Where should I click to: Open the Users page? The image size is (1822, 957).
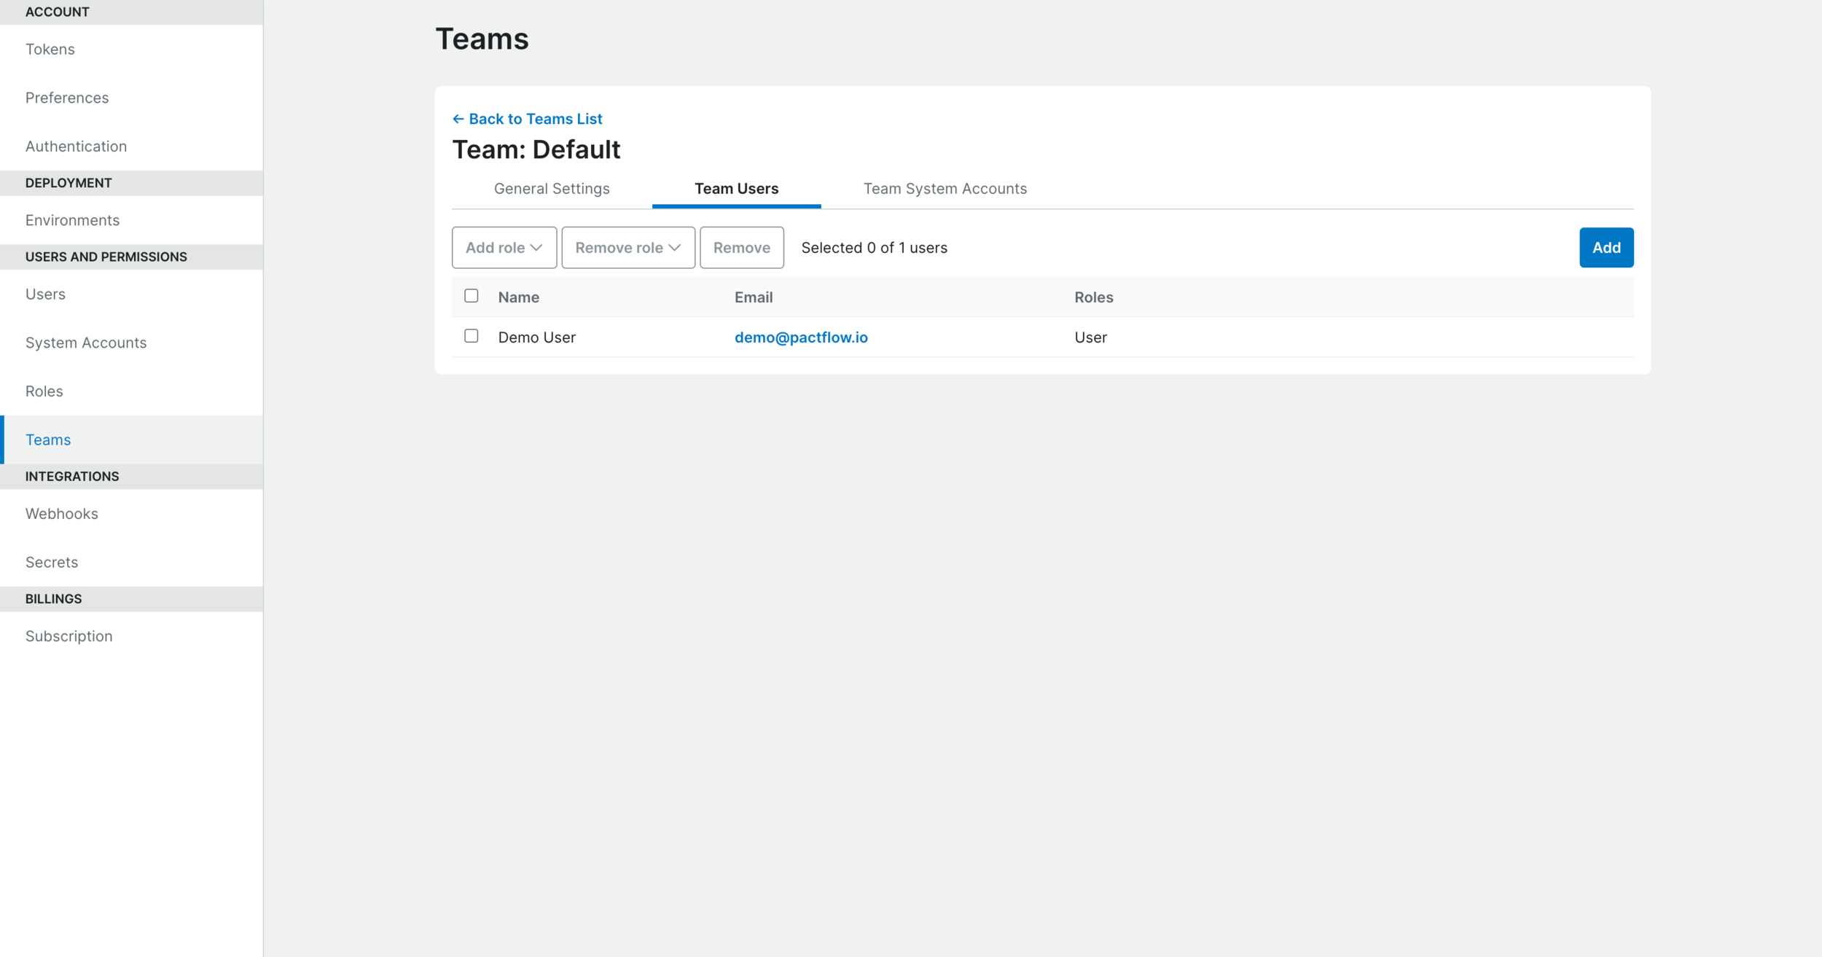[46, 294]
